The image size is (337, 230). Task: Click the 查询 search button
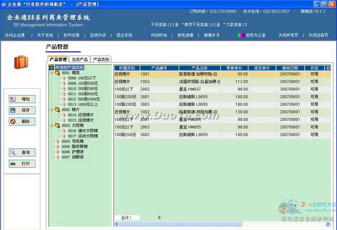(x=22, y=153)
